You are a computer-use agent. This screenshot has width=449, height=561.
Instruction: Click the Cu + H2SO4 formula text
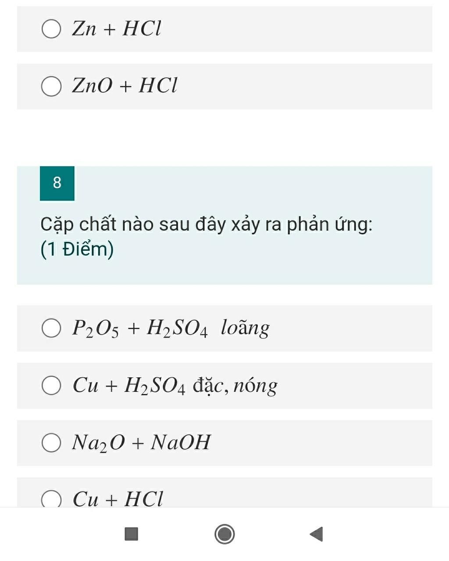(129, 386)
